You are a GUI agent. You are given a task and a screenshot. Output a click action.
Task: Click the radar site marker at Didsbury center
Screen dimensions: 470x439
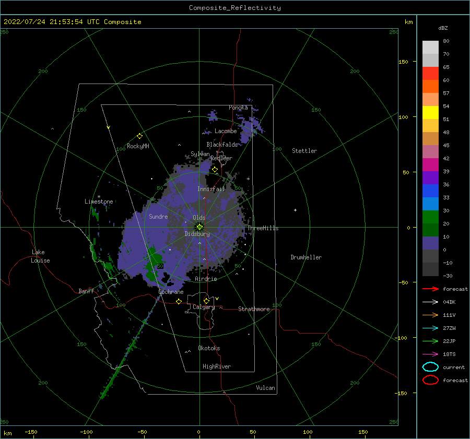pyautogui.click(x=199, y=227)
